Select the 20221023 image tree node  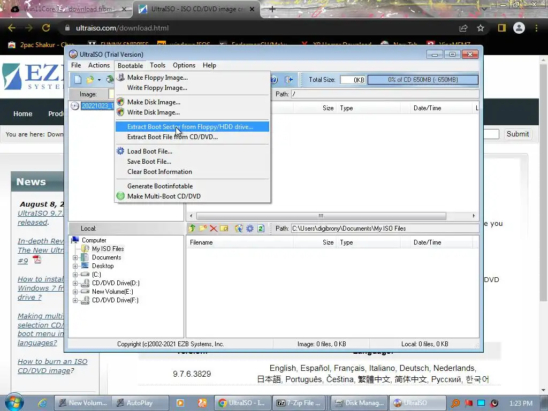pos(97,106)
